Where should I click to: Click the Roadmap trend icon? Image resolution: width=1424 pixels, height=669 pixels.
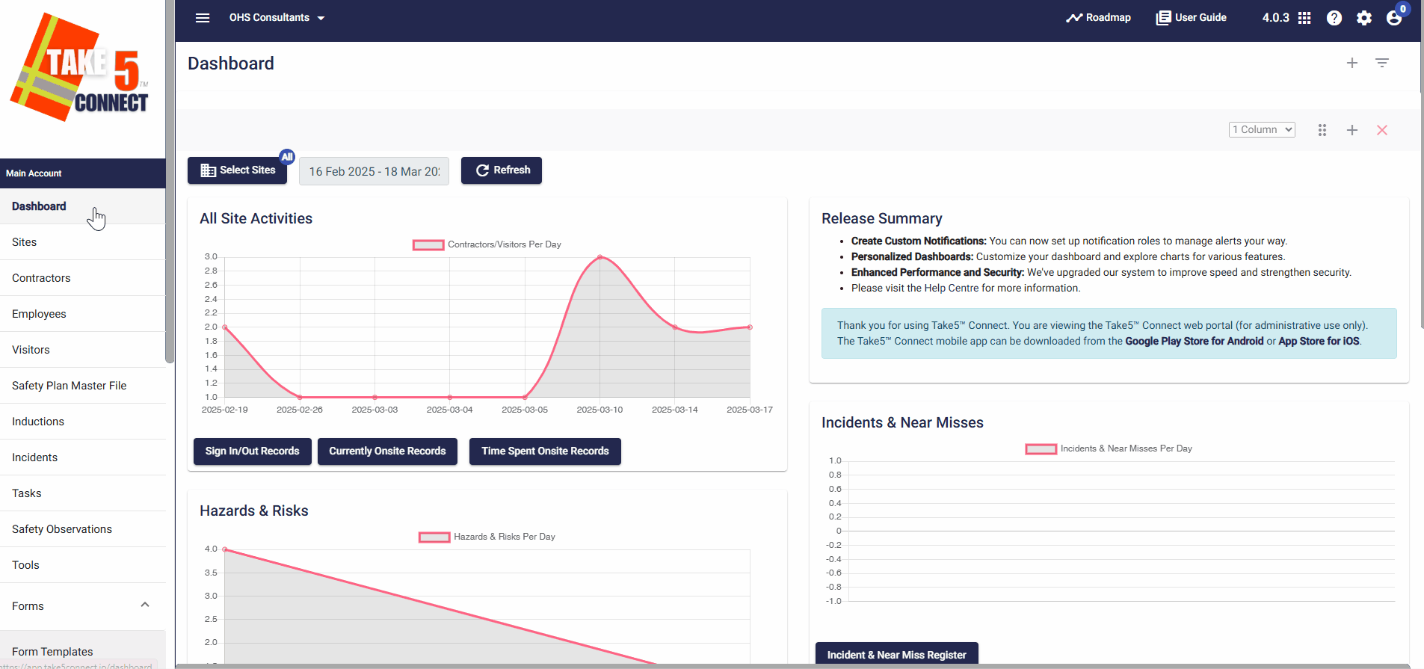pos(1074,18)
